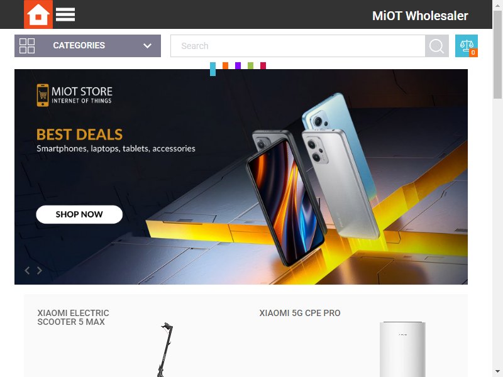This screenshot has width=503, height=377.
Task: Select the orange slide indicator
Action: click(x=225, y=66)
